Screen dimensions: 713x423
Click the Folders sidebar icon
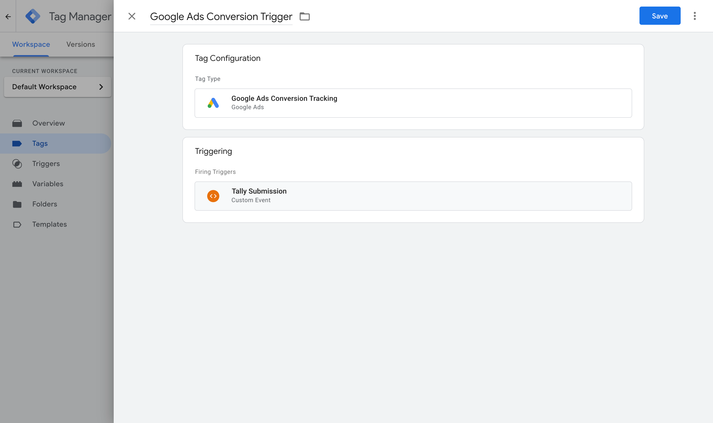pyautogui.click(x=17, y=204)
